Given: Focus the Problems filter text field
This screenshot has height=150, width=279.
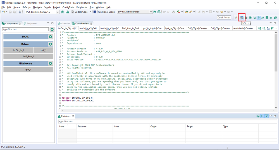Looking at the screenshot, I should click(168, 122).
